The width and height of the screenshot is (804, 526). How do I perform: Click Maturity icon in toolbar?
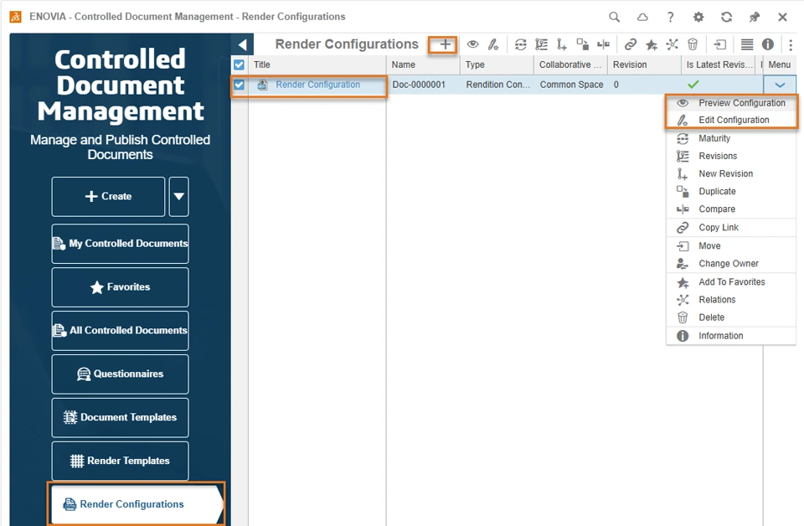520,44
